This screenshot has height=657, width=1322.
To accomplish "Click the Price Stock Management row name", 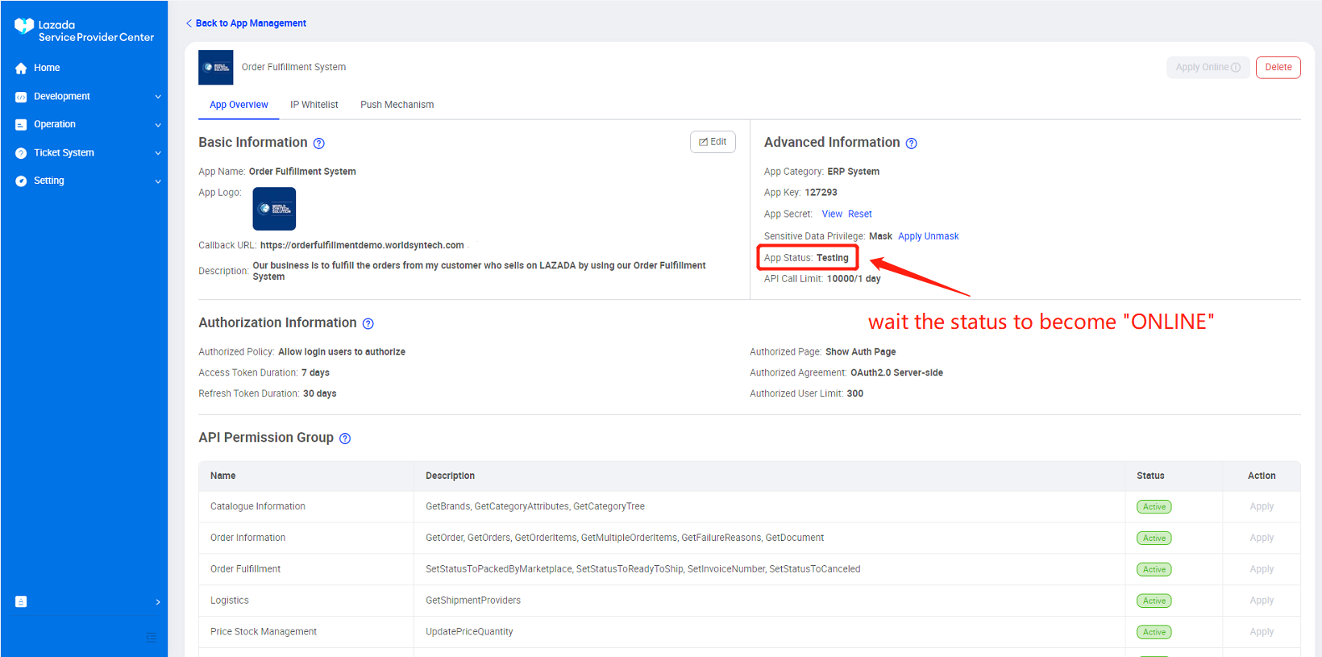I will tap(264, 633).
